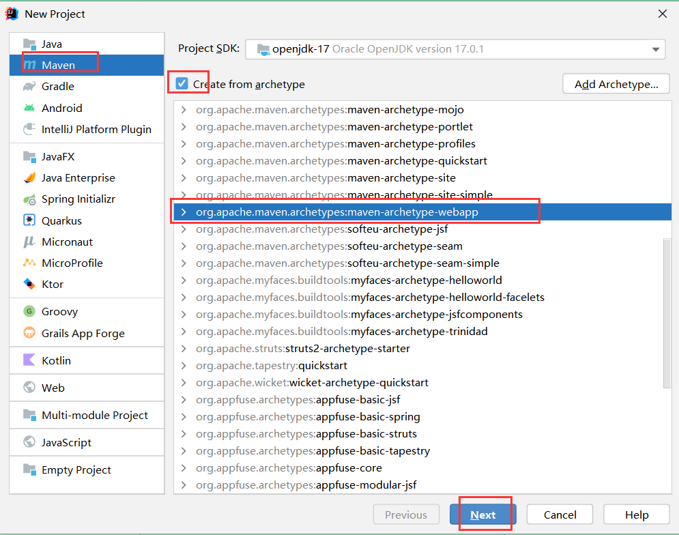Click the Spring Initializr icon
The width and height of the screenshot is (679, 535).
29,199
